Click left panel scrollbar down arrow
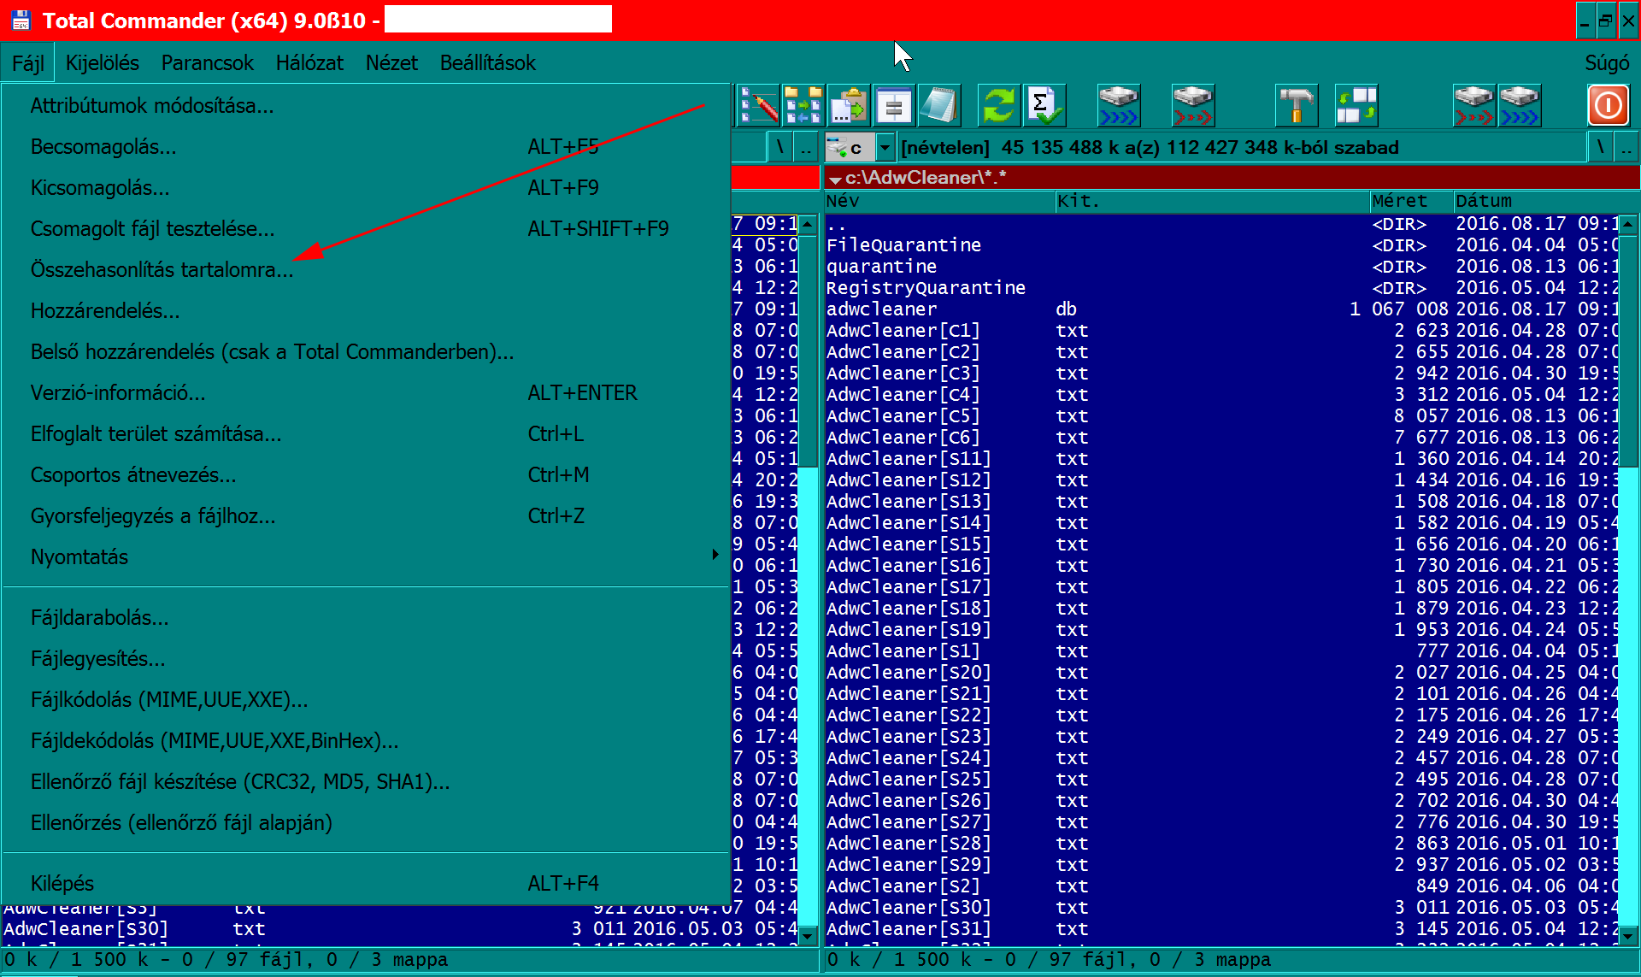The width and height of the screenshot is (1641, 977). click(x=808, y=936)
